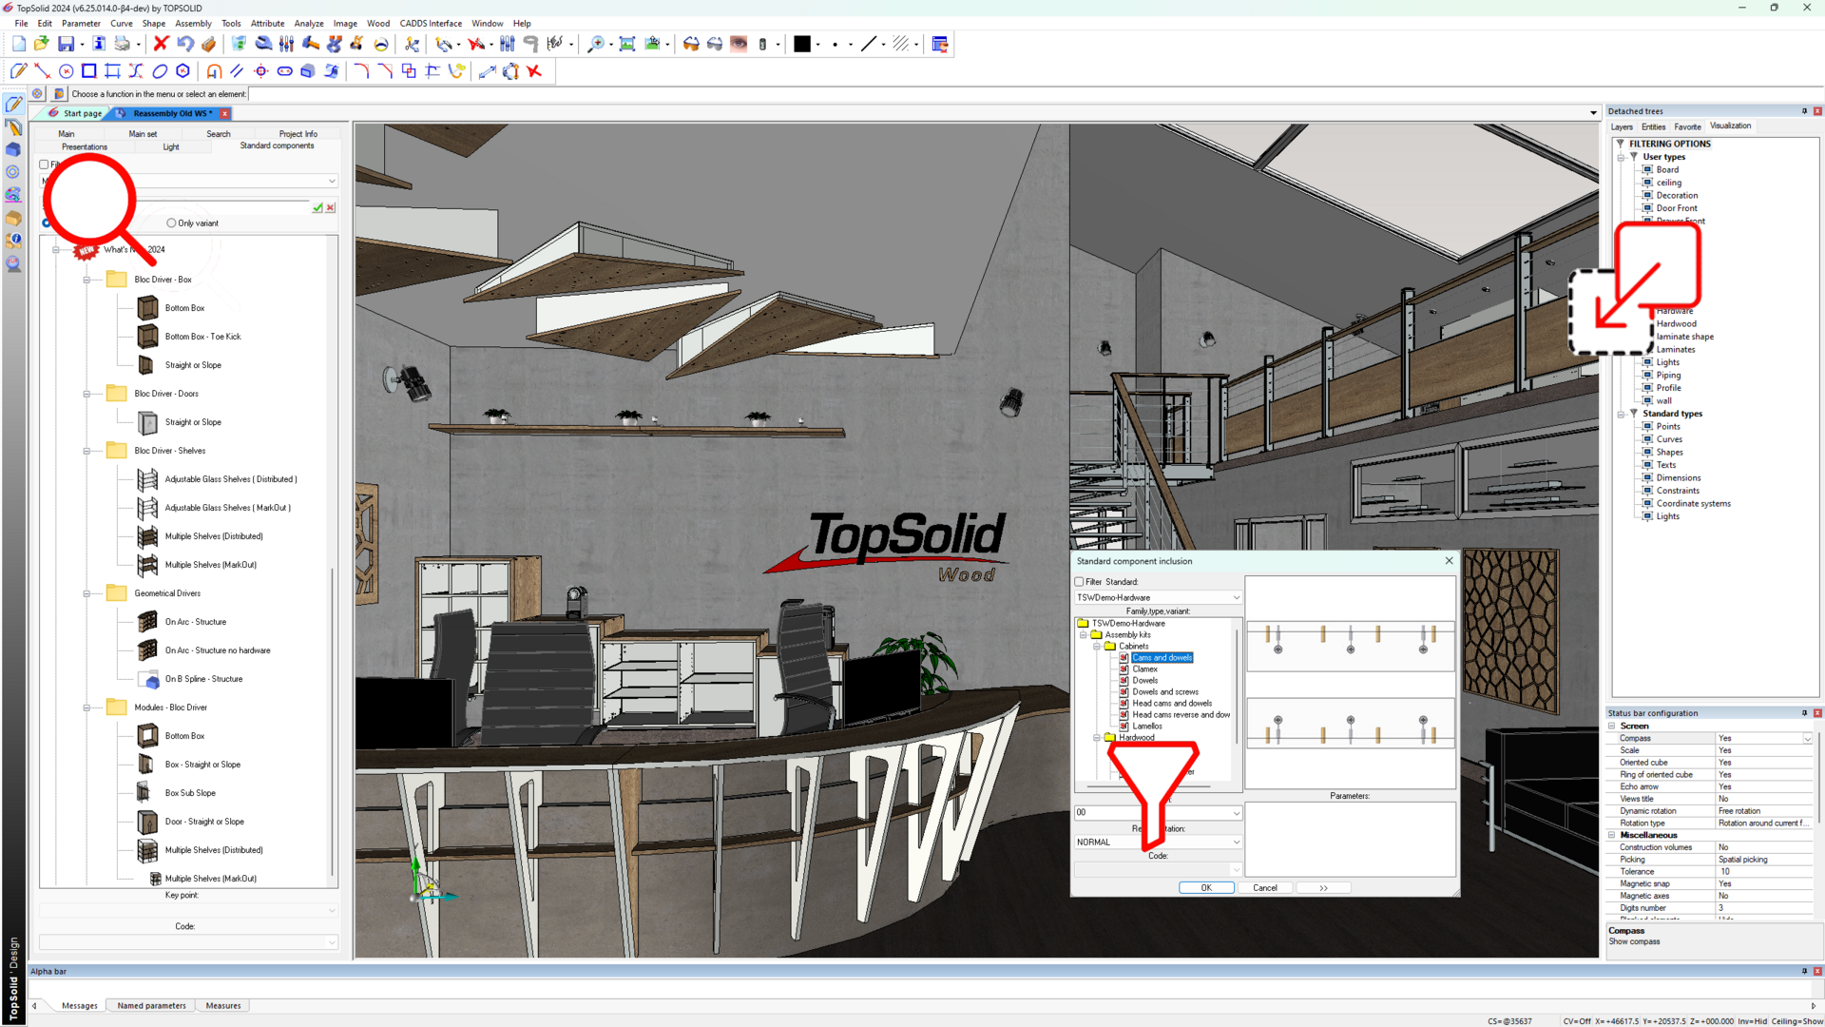
Task: Click the red X delete curve icon
Action: 535,71
